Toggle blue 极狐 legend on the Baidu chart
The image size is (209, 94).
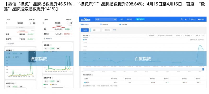point(85,40)
